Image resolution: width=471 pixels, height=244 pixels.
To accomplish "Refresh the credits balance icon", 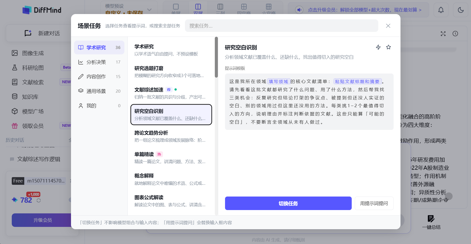I will [x=39, y=200].
